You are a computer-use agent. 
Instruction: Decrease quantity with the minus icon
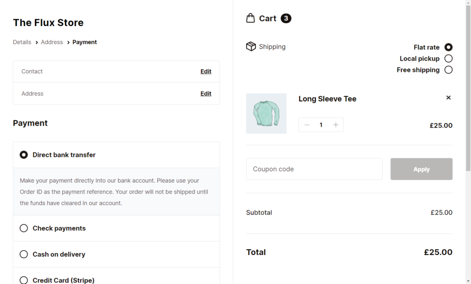click(307, 124)
